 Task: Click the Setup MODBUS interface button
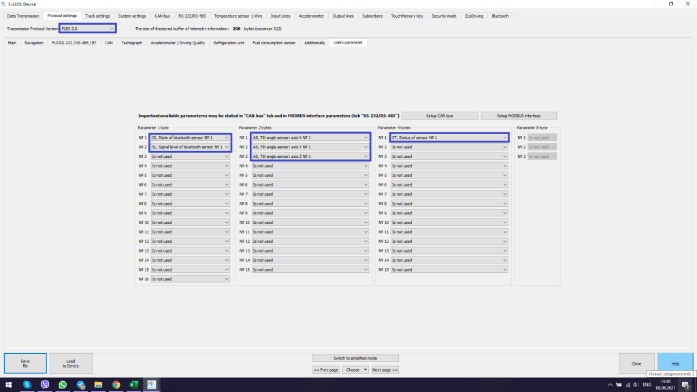519,116
